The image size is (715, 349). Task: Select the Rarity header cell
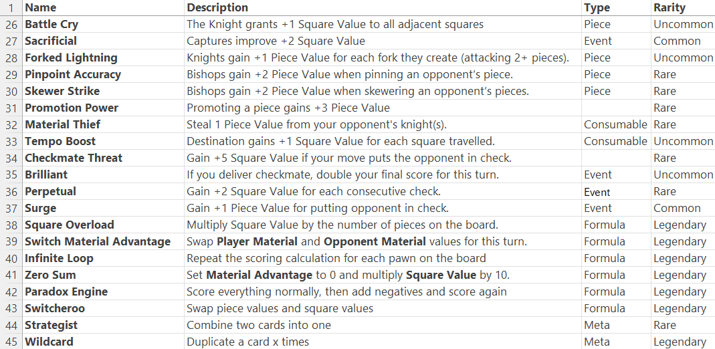(670, 7)
